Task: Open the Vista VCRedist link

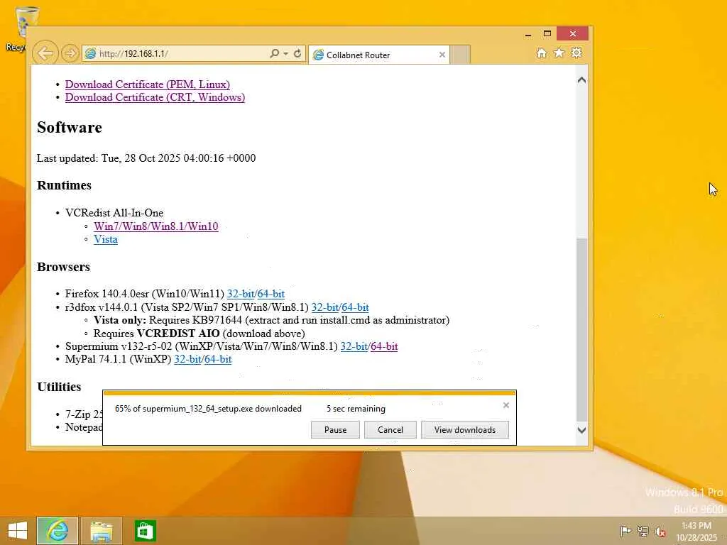Action: [106, 239]
